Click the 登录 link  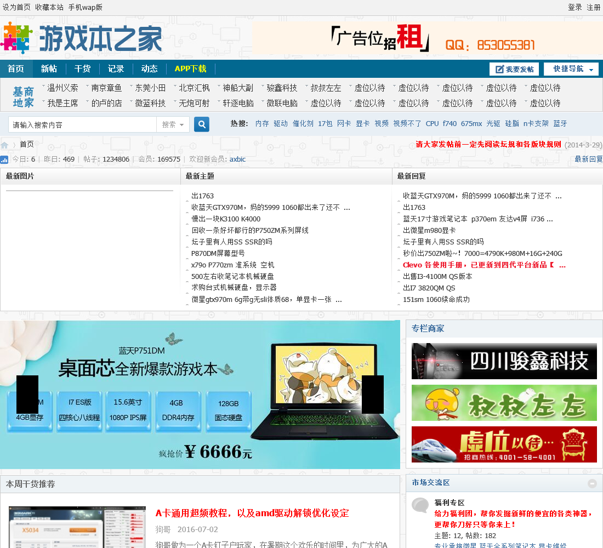575,7
